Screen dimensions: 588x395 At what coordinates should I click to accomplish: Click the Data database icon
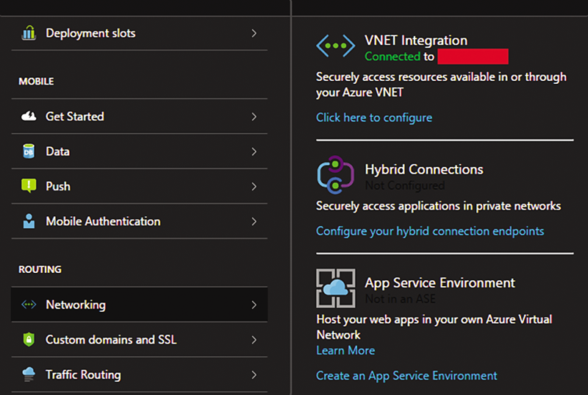[29, 152]
